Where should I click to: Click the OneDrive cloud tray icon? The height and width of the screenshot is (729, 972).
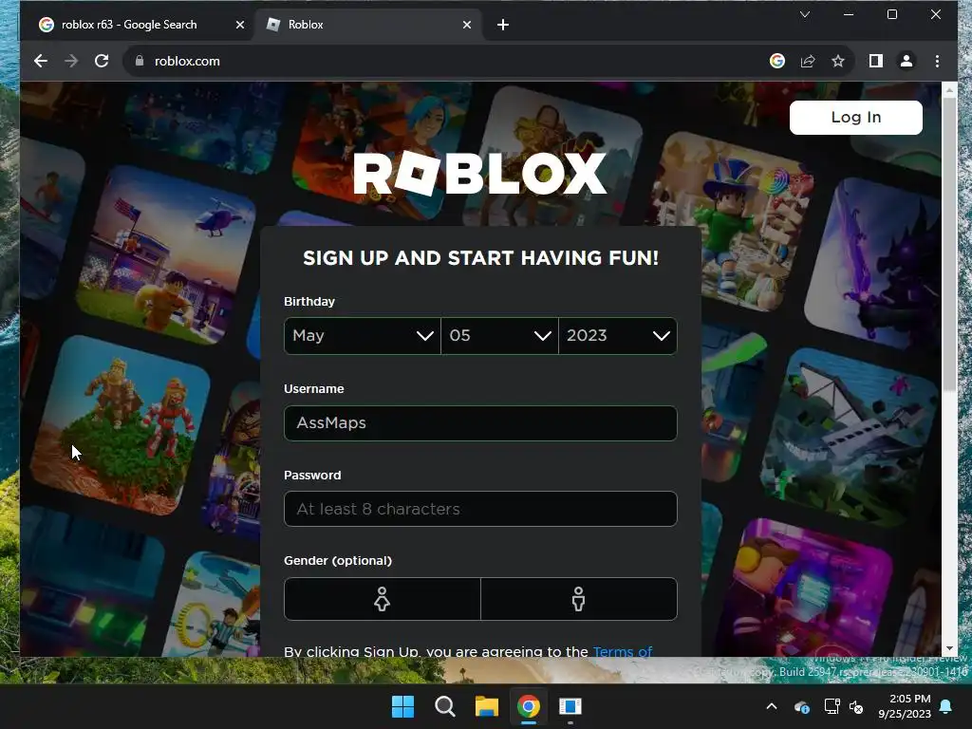801,706
